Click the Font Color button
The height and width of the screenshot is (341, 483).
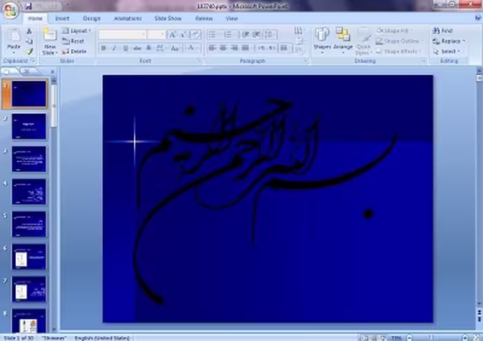click(x=191, y=48)
